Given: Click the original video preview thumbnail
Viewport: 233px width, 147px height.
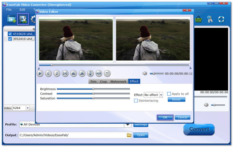Looking at the screenshot, I should point(76,40).
